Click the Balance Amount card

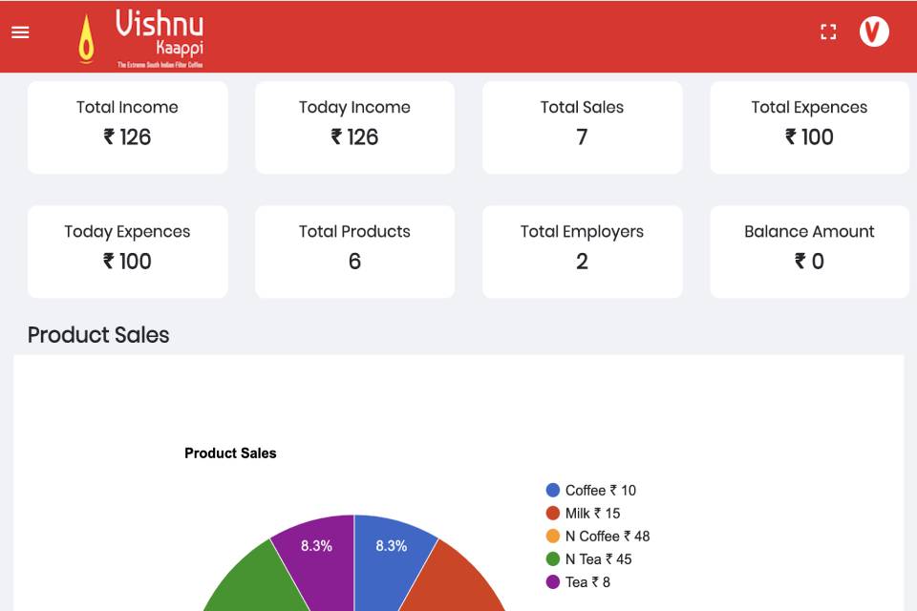[809, 251]
